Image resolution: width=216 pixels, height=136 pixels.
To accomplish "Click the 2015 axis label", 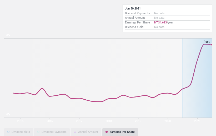I will [x=20, y=121].
